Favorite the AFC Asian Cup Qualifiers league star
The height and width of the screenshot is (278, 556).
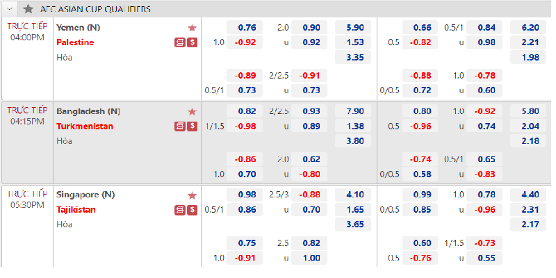(28, 9)
